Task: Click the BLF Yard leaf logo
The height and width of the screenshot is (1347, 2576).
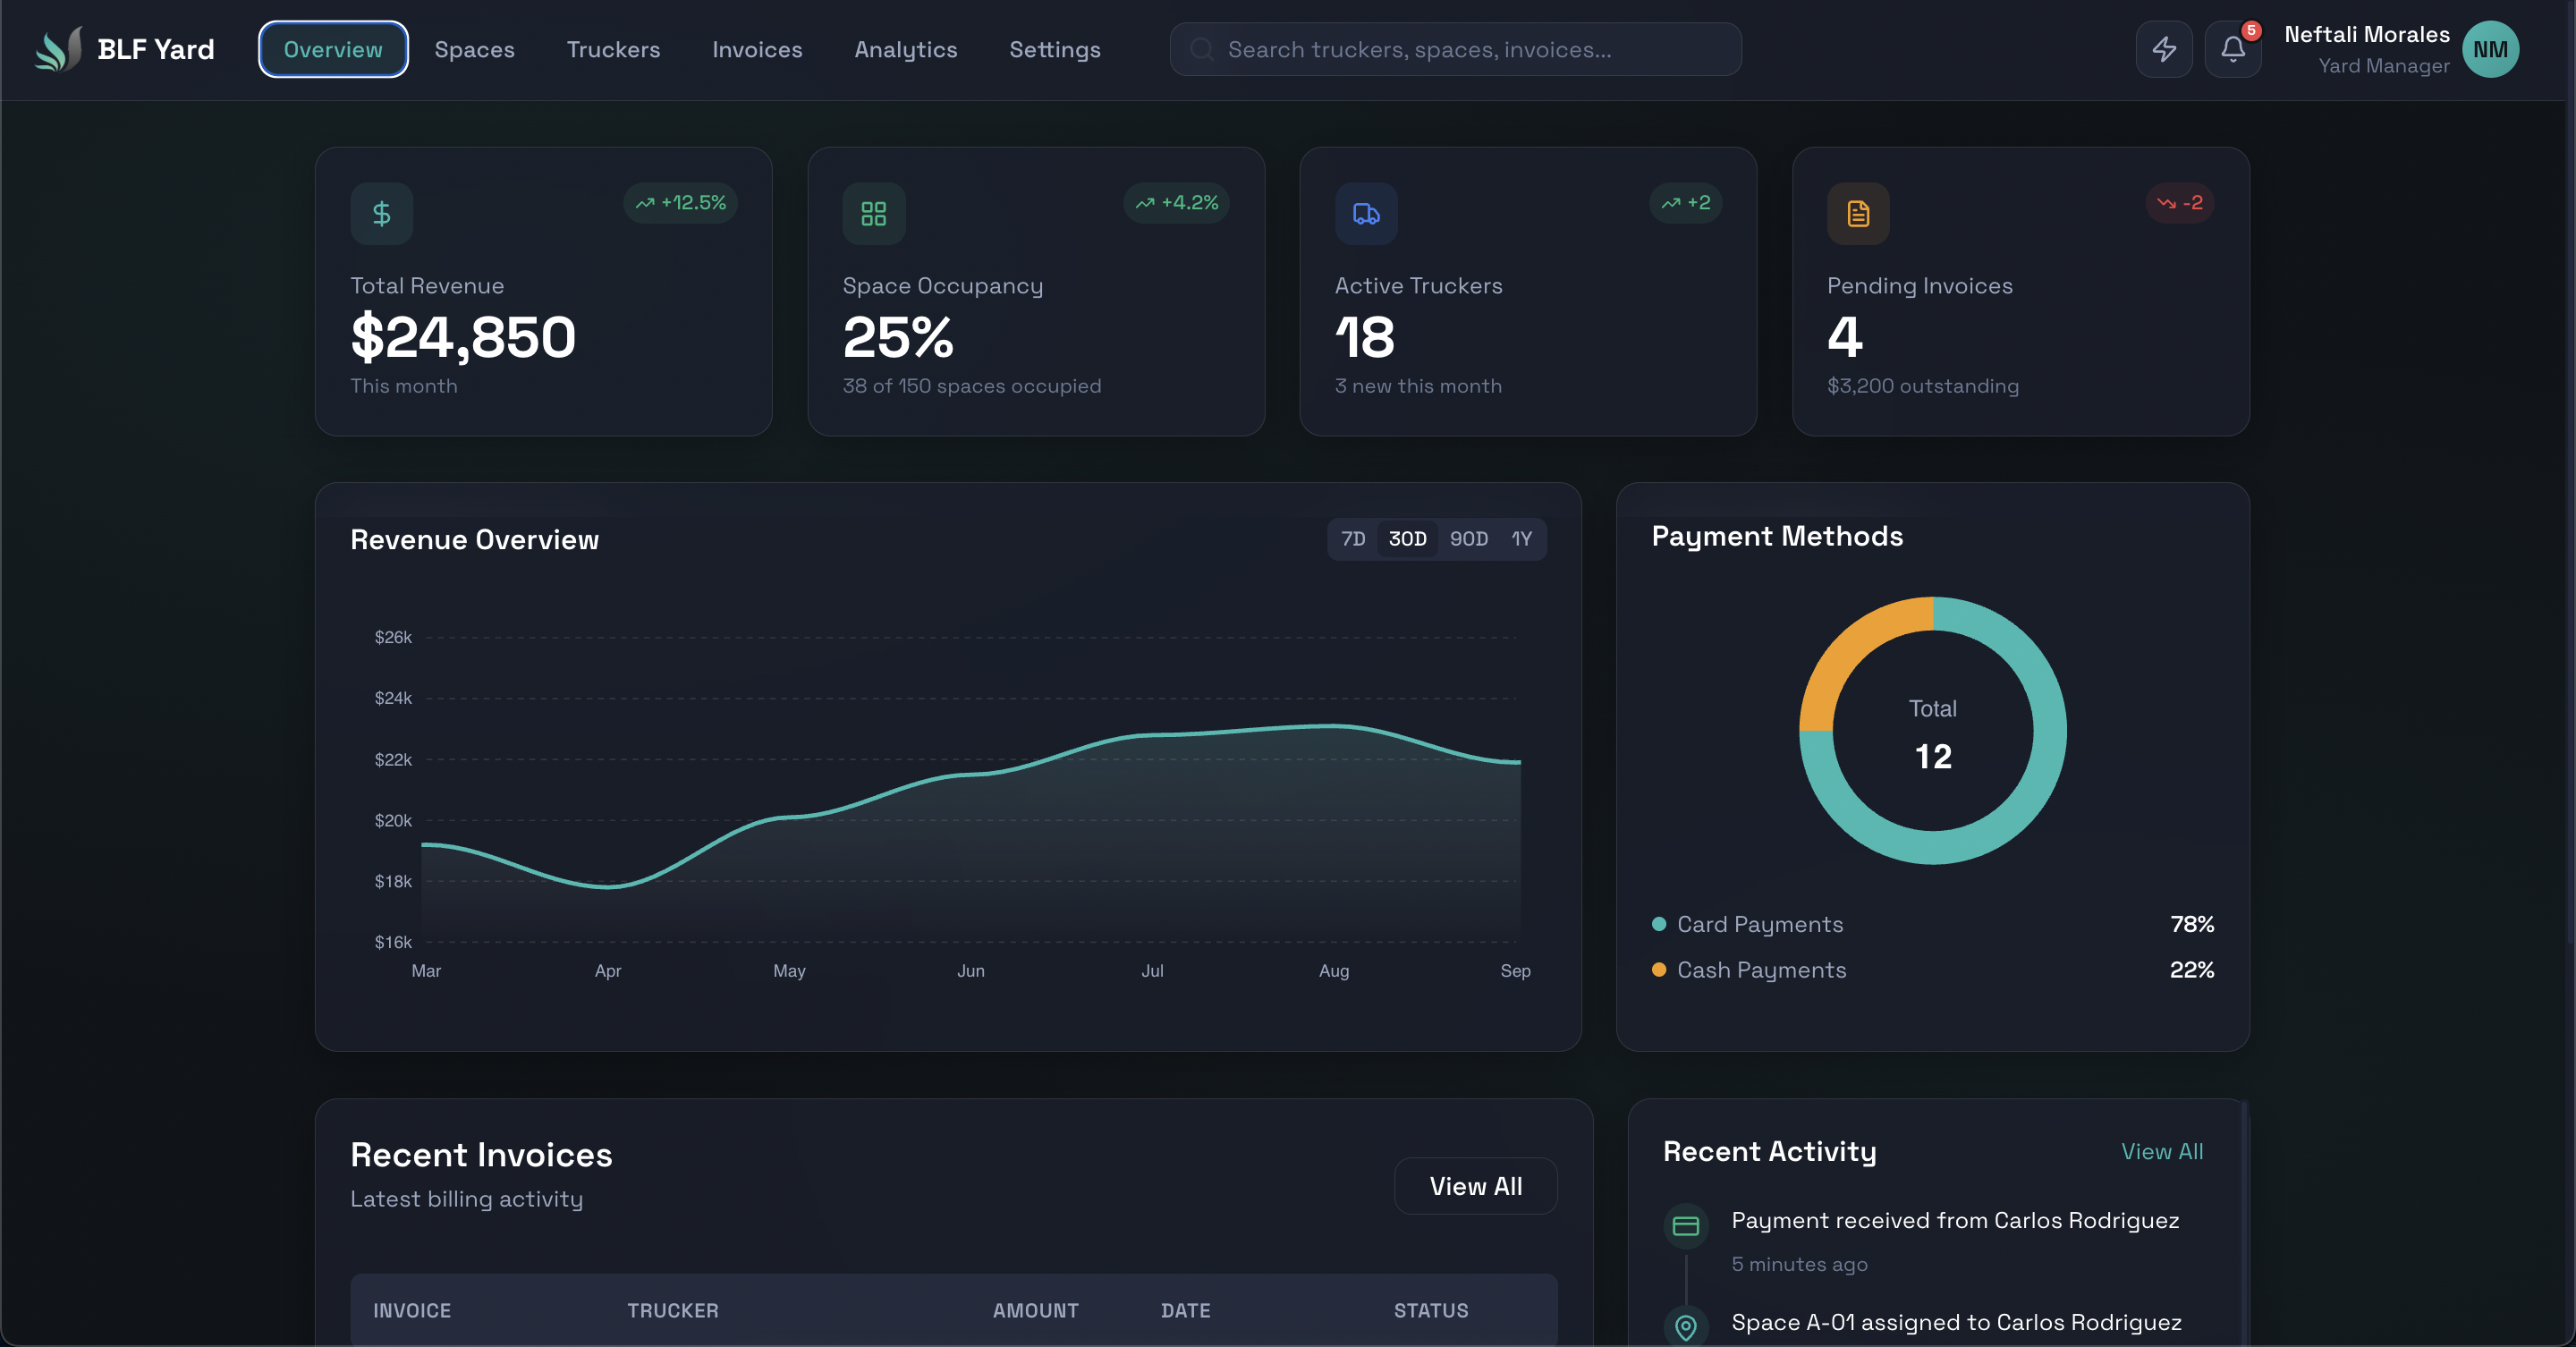Action: pos(57,48)
